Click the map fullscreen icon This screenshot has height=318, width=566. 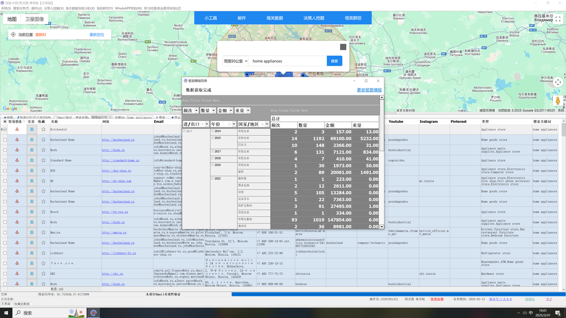pos(558,19)
